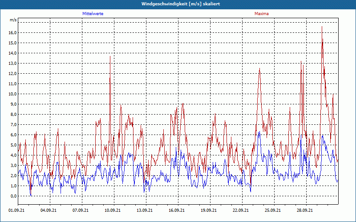This screenshot has width=356, height=222.
Task: Click the 07.09.21 date label
Action: click(81, 210)
